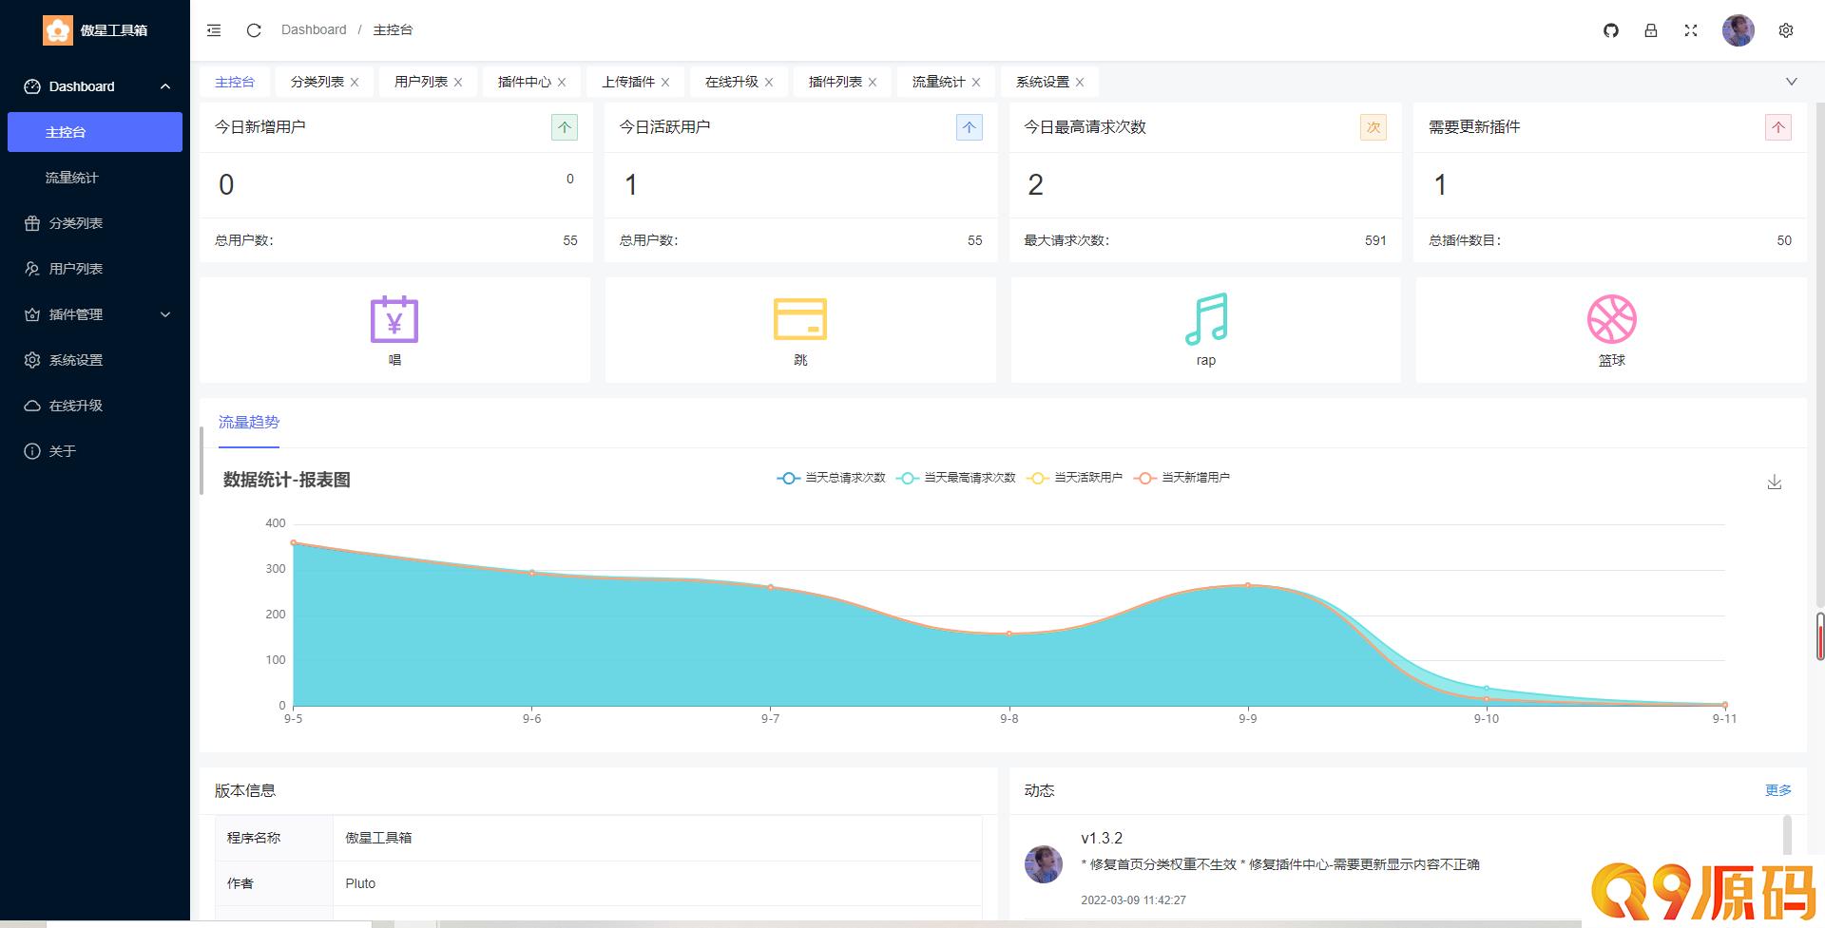Image resolution: width=1825 pixels, height=928 pixels.
Task: Click the 9-9 data point on chart
Action: 1248,585
